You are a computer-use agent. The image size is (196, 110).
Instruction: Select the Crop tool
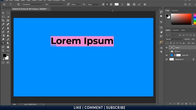click(x=3, y=20)
